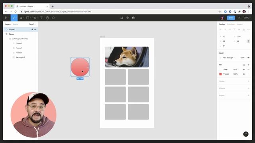Open the Frame tool dropdown arrow
The height and width of the screenshot is (143, 255).
pos(24,18)
